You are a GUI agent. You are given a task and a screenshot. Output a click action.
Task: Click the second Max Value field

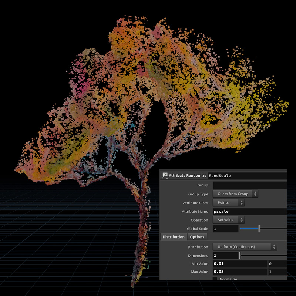pos(277,272)
